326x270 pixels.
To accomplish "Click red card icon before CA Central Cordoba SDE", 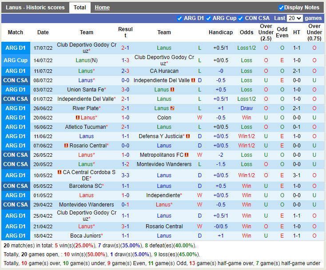I will pos(60,172).
